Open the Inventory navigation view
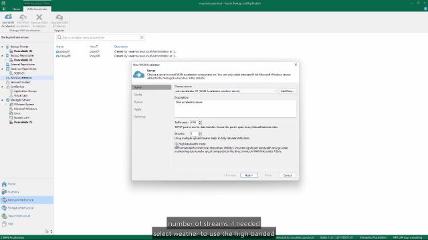 27,192
